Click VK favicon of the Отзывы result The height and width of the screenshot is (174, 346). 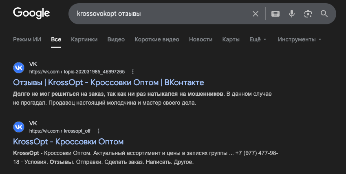tap(19, 68)
